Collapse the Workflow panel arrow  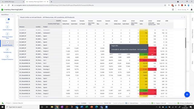click(12, 15)
